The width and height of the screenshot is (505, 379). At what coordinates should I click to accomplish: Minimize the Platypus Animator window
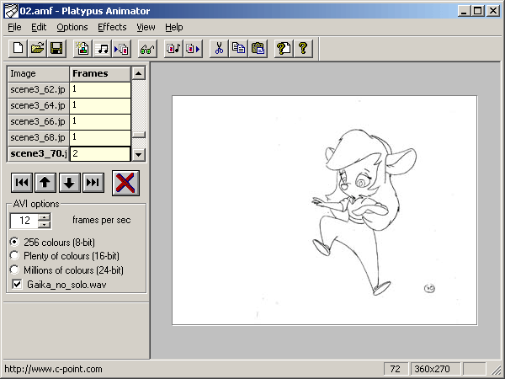click(x=464, y=11)
